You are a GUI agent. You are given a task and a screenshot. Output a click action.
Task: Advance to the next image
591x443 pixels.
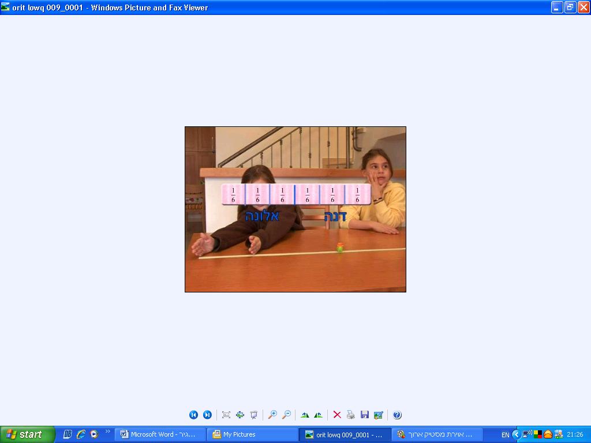pyautogui.click(x=207, y=415)
